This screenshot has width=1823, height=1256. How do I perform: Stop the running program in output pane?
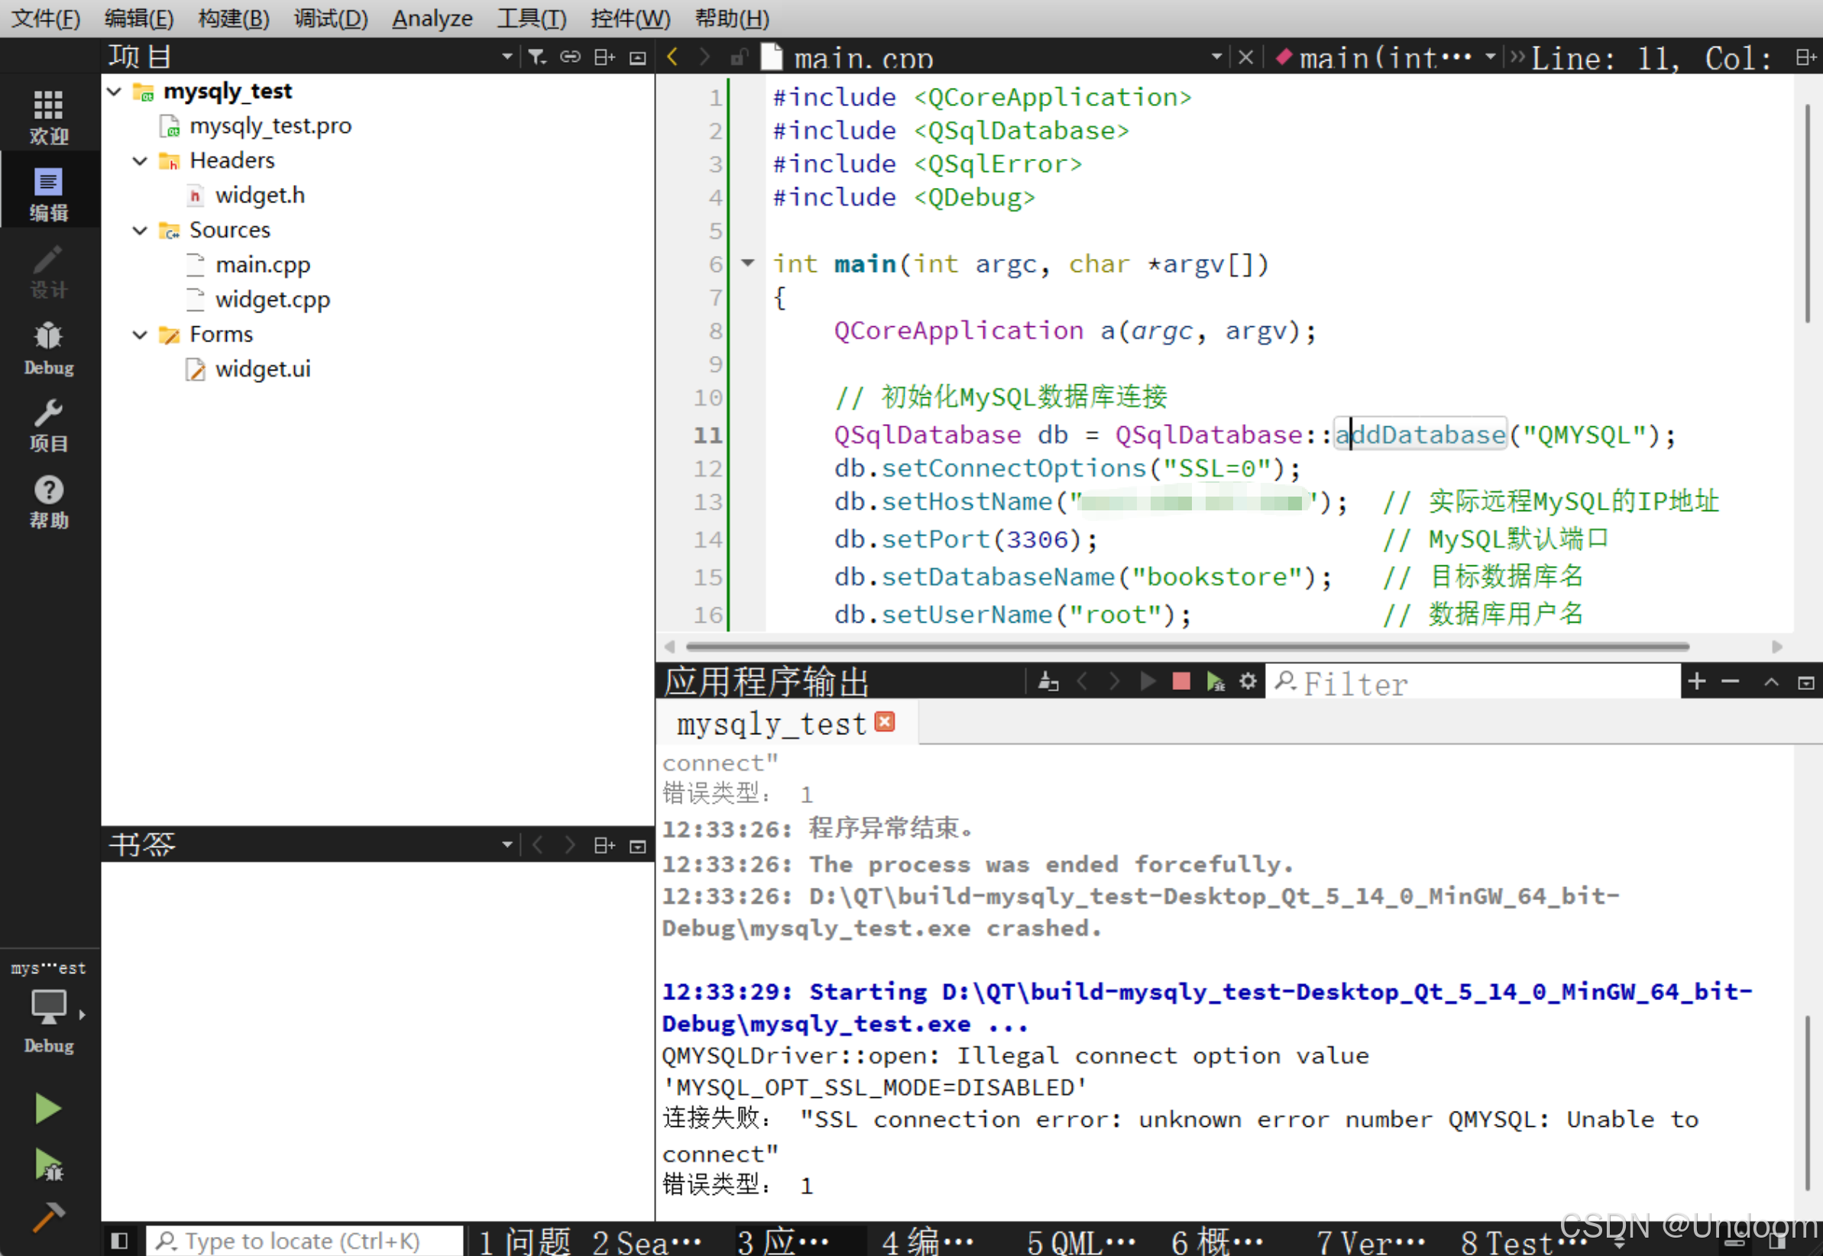click(x=1180, y=681)
